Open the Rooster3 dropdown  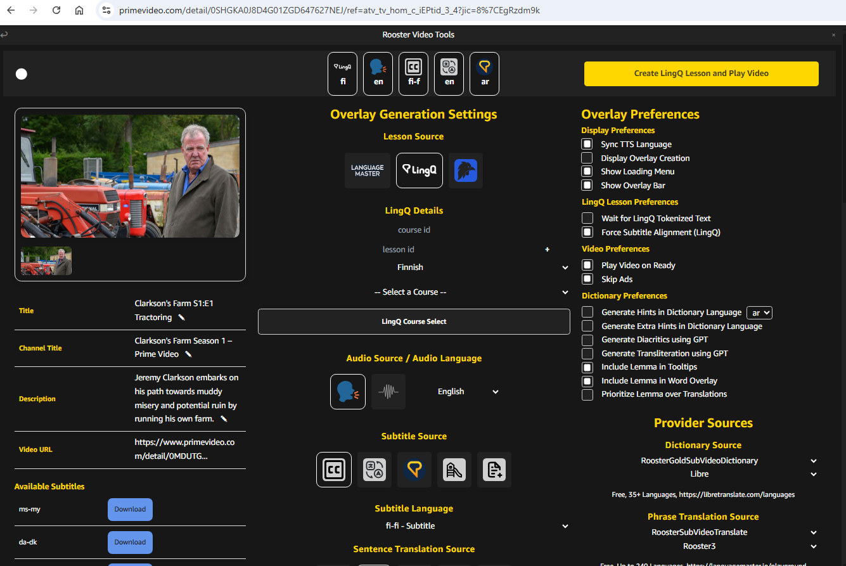pos(703,546)
